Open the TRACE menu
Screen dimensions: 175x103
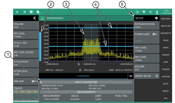[166, 40]
